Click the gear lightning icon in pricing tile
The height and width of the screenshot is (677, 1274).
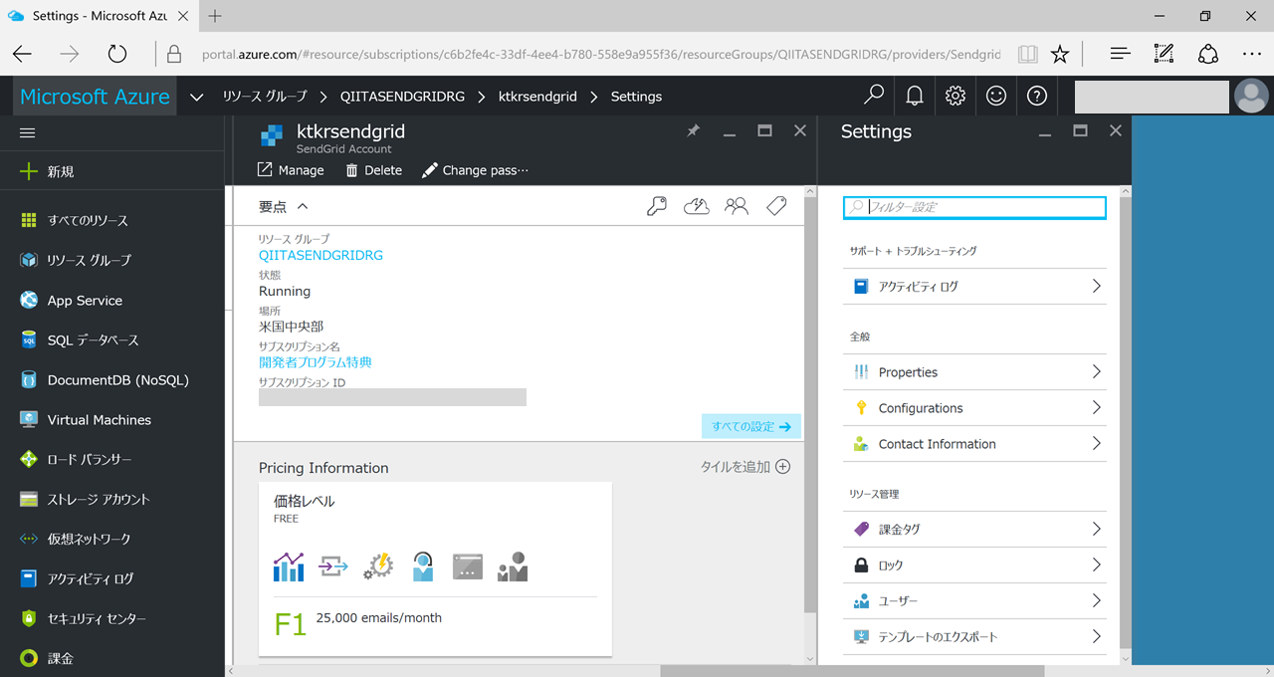point(378,566)
